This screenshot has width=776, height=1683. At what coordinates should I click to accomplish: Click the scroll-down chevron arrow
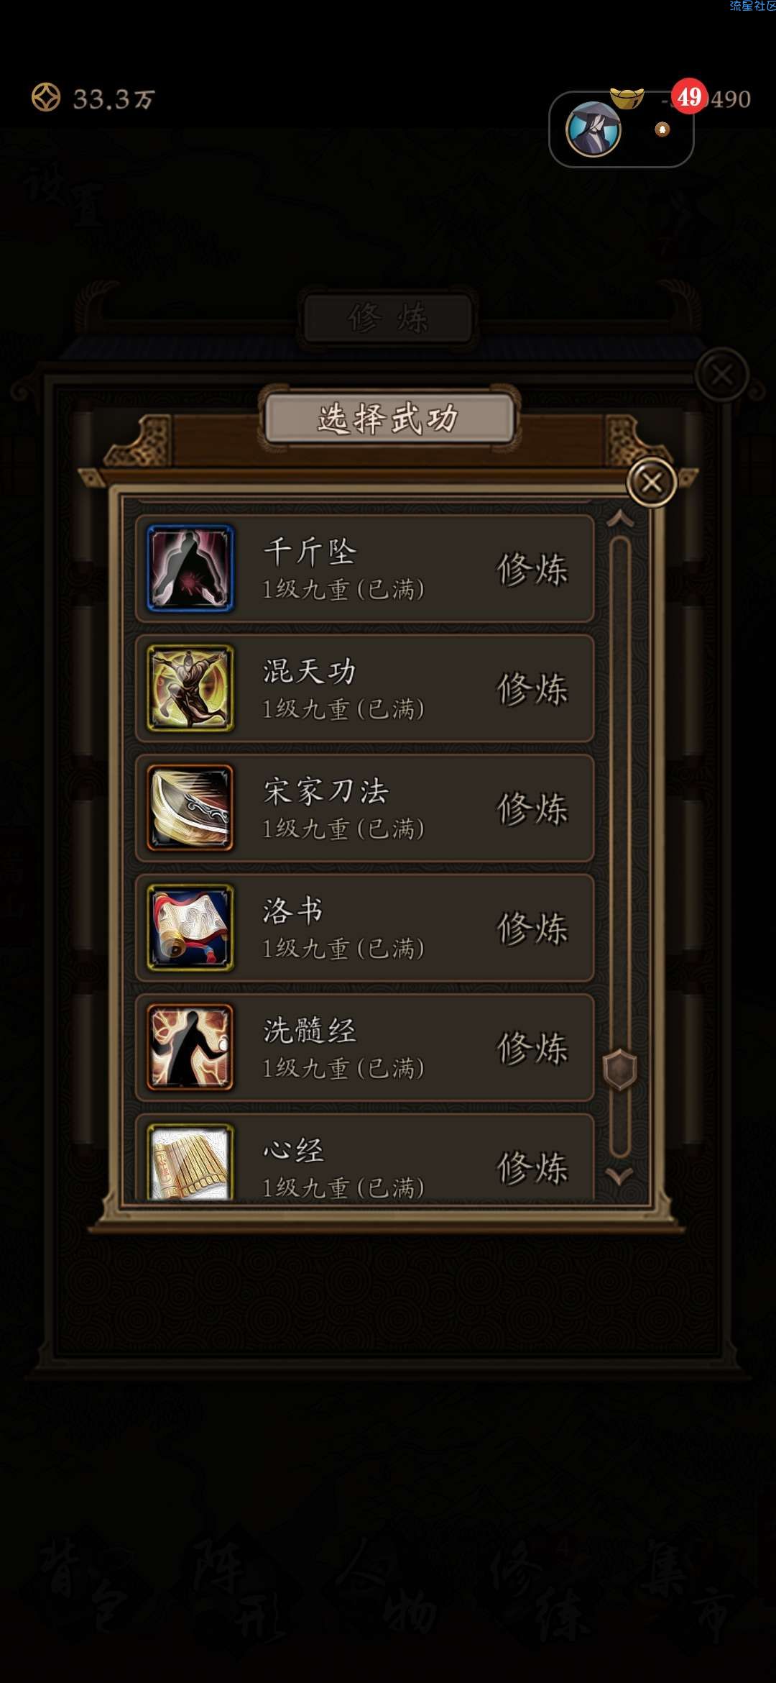pyautogui.click(x=619, y=1176)
